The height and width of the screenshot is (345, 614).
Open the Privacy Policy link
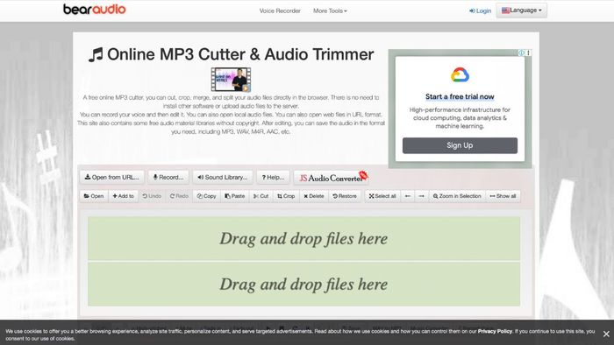tap(495, 331)
